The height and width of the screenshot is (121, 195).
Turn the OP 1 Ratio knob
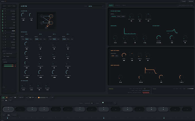pyautogui.click(x=27, y=44)
